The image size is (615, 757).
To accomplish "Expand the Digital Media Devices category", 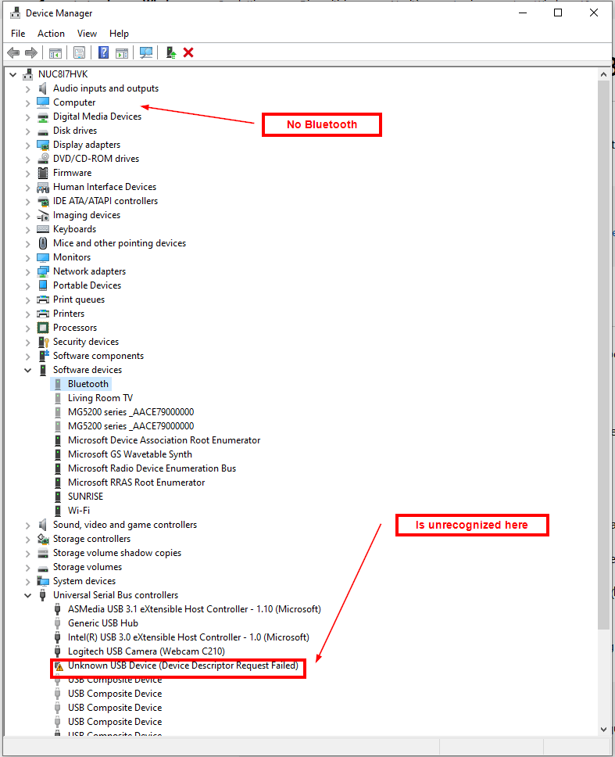I will point(27,117).
